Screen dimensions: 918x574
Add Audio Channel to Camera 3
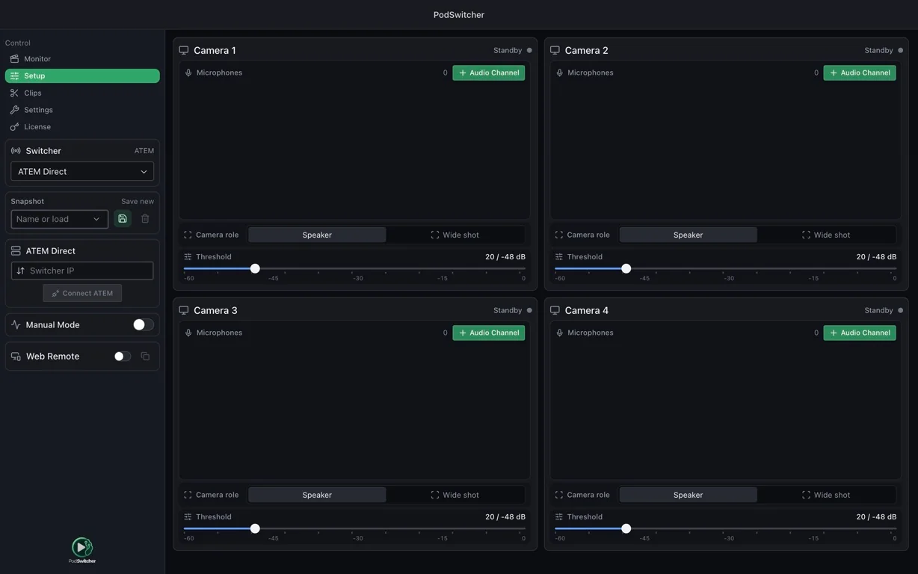(x=488, y=333)
